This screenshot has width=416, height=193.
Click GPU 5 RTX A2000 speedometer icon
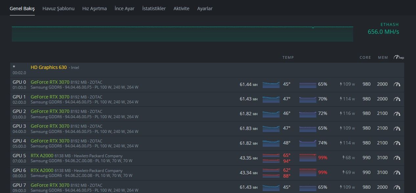pos(397,158)
